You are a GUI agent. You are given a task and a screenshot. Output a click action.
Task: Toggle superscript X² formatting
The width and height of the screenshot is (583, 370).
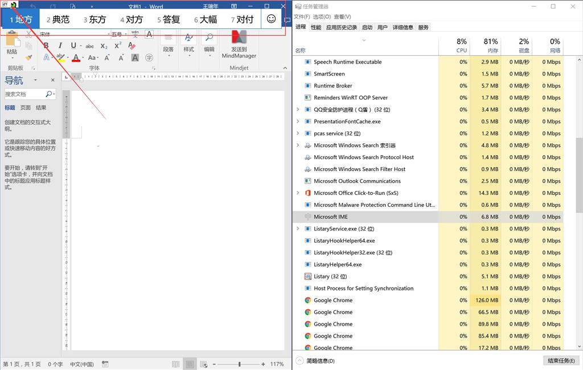coord(118,45)
